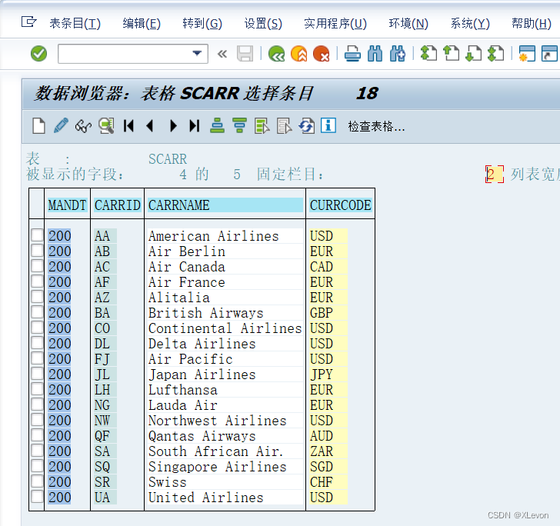The width and height of the screenshot is (560, 526).
Task: Click the Display glasses icon
Action: (x=83, y=126)
